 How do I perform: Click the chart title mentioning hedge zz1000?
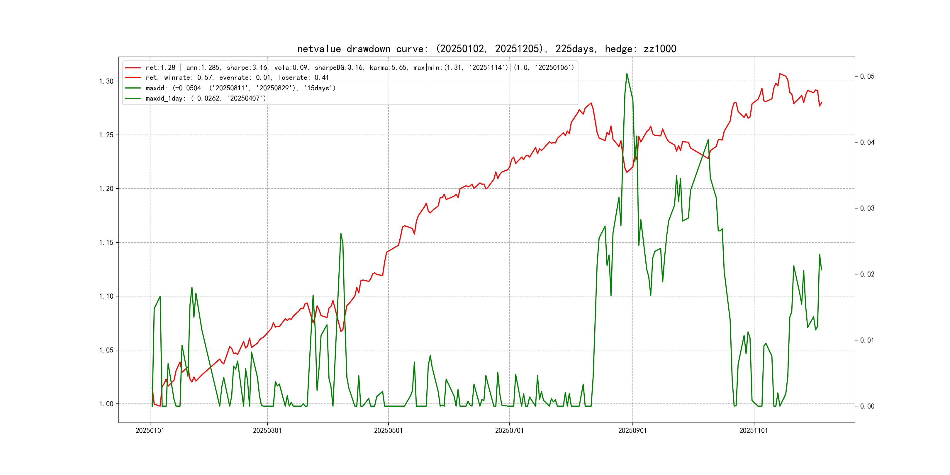pyautogui.click(x=486, y=49)
